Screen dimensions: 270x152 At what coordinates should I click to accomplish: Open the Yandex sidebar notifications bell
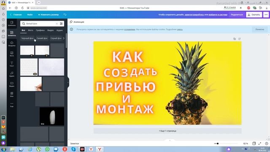tap(3, 14)
